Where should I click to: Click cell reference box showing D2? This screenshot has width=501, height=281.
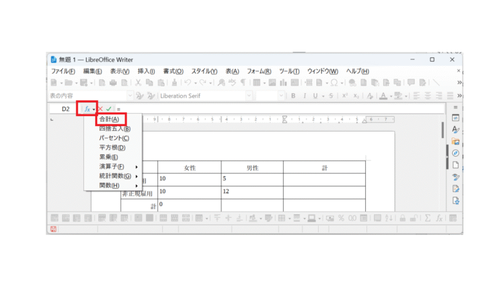tap(66, 109)
